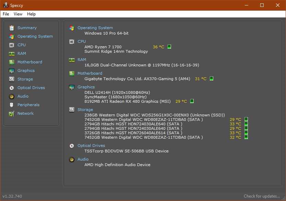Select CPU in the sidebar
Image resolution: width=286 pixels, height=201 pixels.
(x=22, y=45)
